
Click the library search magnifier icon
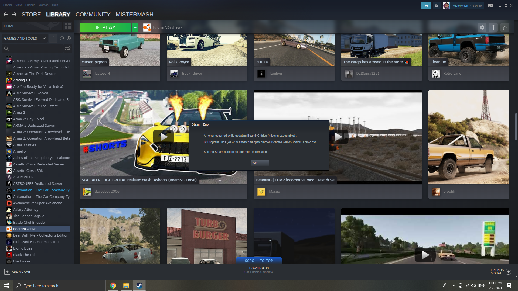coord(6,49)
